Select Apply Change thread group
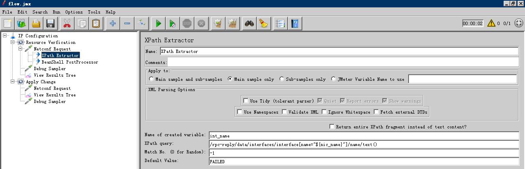 (41, 82)
